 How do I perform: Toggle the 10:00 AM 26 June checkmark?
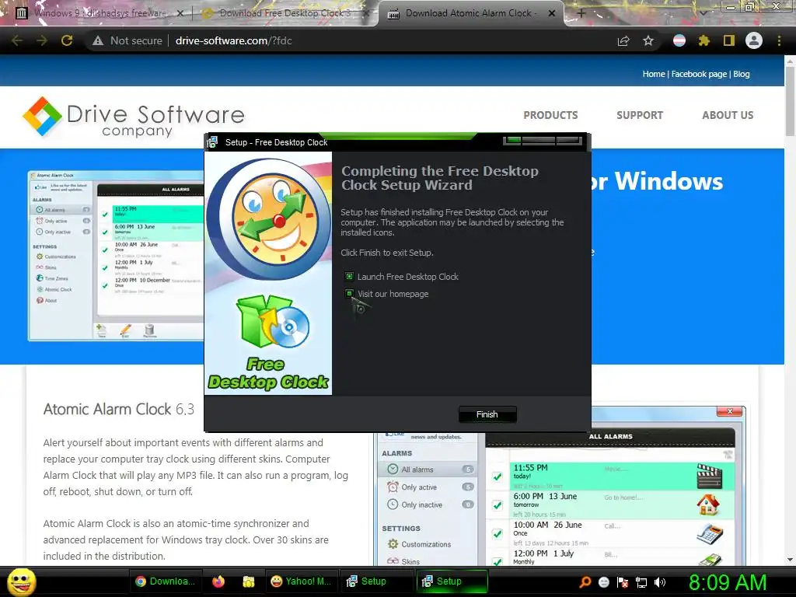pyautogui.click(x=497, y=533)
